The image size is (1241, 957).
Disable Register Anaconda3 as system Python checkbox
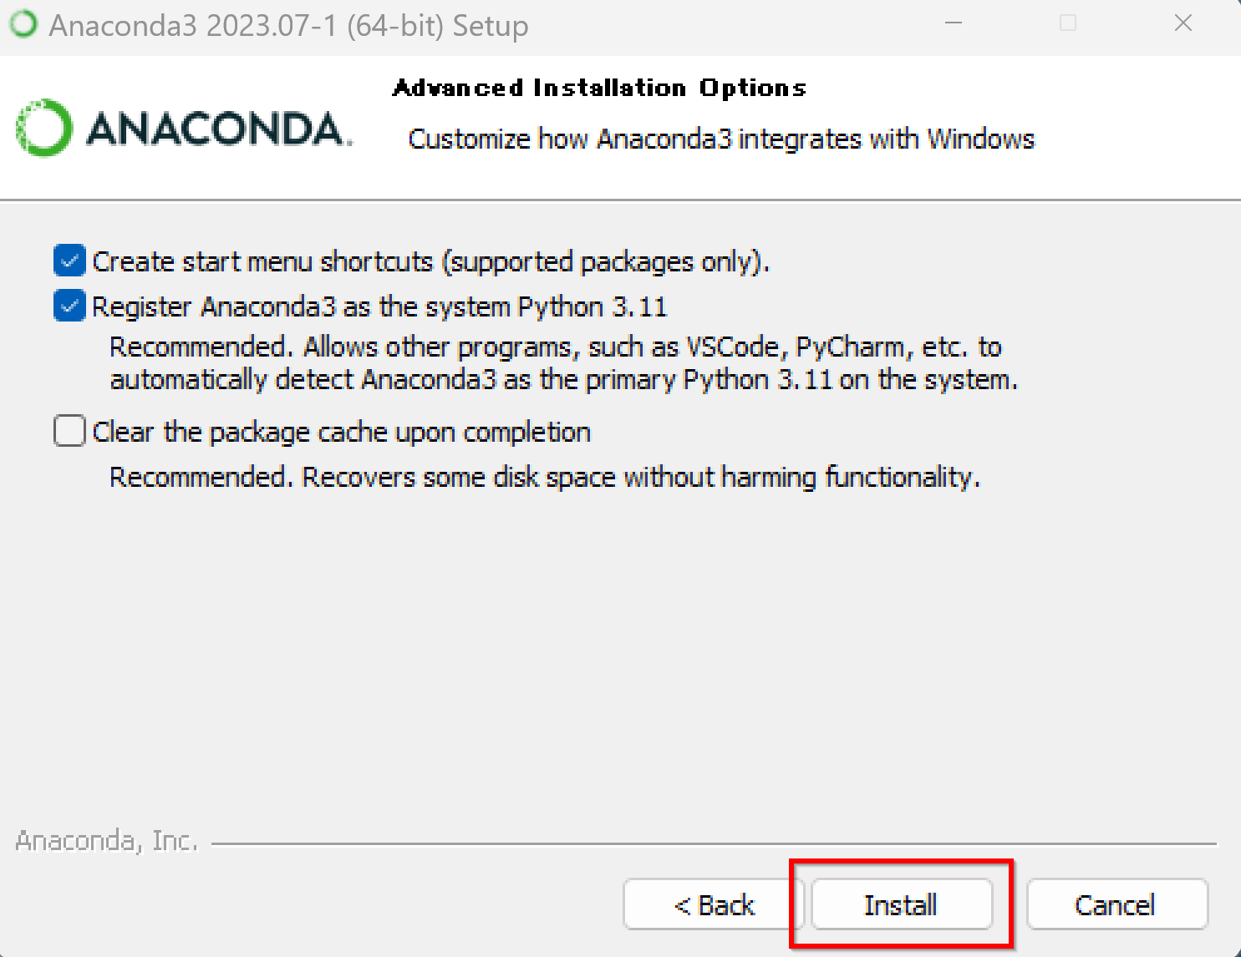coord(69,306)
